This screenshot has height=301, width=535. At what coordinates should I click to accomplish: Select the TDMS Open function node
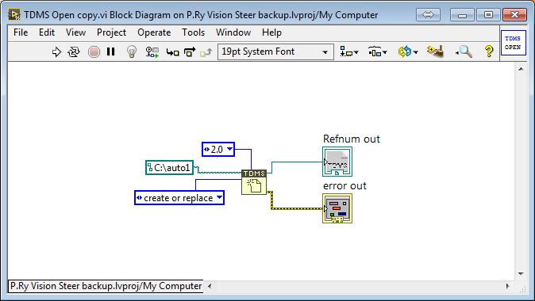pos(254,182)
